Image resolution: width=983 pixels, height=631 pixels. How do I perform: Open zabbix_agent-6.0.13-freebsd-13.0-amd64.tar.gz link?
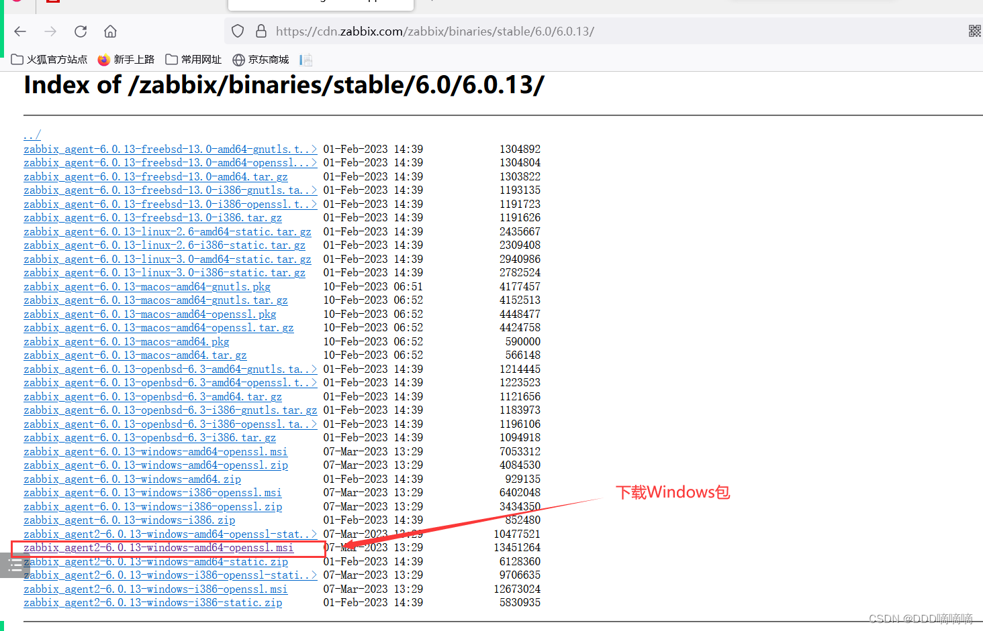(x=156, y=176)
